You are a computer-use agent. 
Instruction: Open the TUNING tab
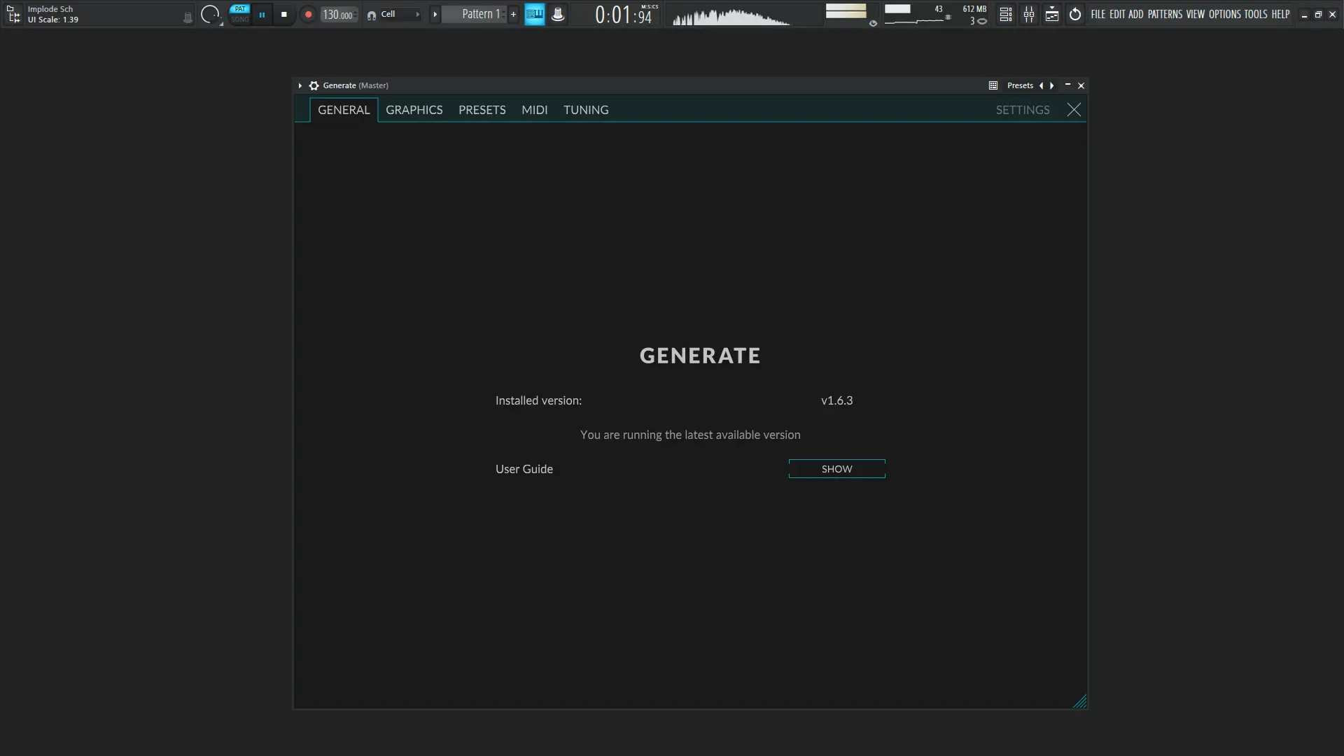coord(585,110)
